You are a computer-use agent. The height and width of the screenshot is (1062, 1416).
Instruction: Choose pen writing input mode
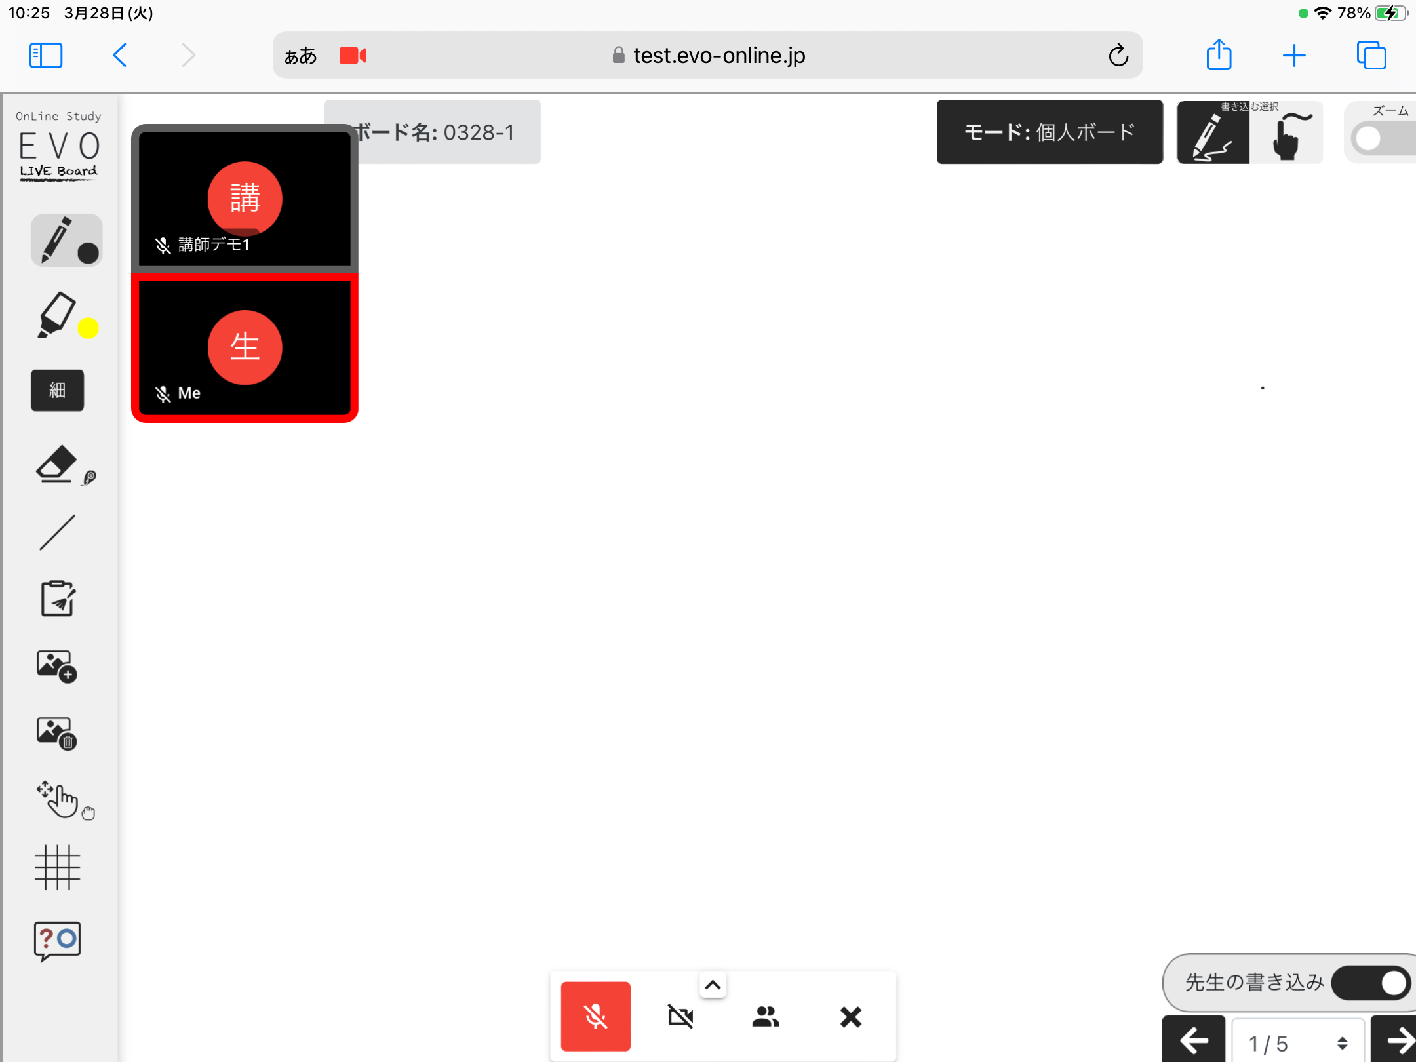click(1213, 134)
